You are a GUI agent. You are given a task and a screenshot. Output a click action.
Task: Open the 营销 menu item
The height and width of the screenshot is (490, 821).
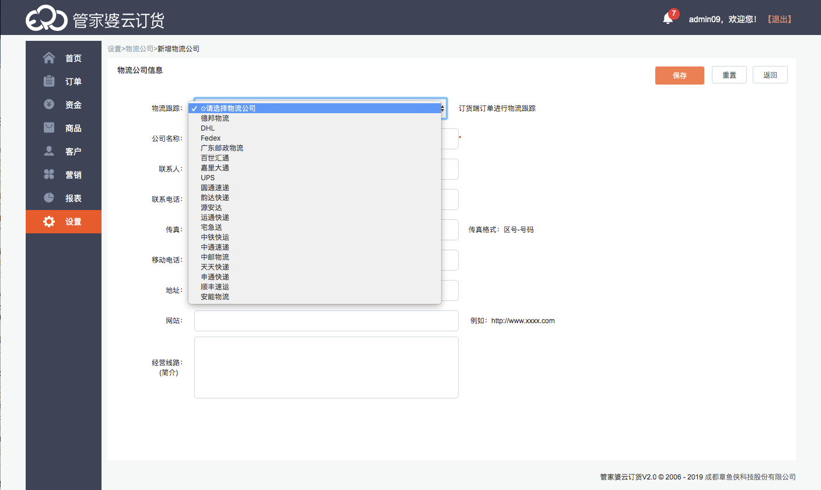click(64, 175)
